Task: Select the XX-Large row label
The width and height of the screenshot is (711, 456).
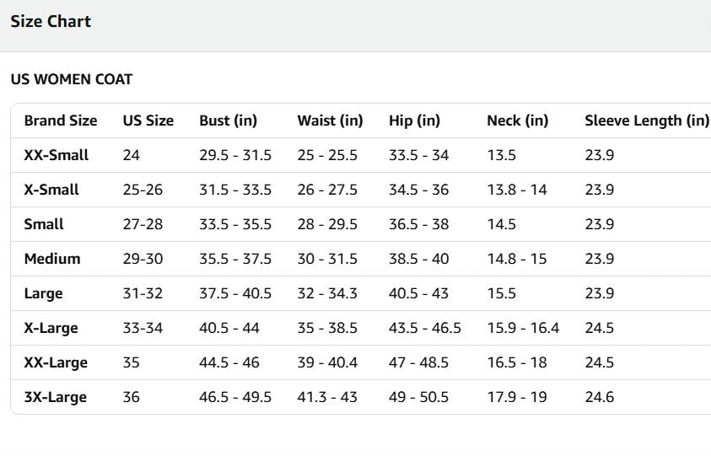Action: coord(56,362)
